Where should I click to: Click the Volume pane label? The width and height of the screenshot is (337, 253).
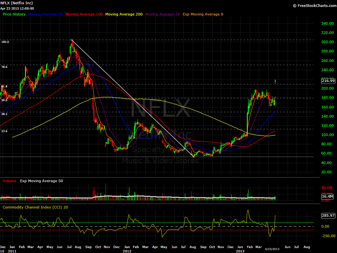pos(9,181)
